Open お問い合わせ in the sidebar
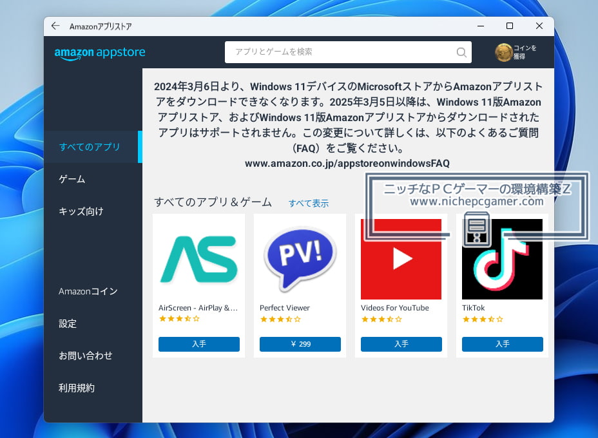This screenshot has width=598, height=438. (93, 356)
